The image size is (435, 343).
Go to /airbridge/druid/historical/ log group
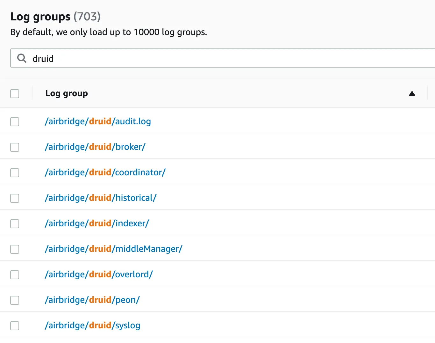tap(101, 198)
